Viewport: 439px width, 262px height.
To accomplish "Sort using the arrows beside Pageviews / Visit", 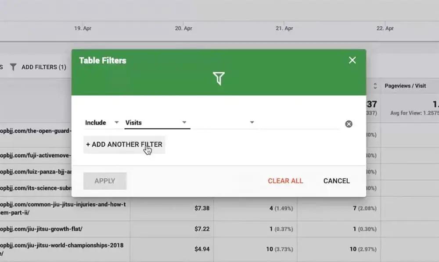I will pyautogui.click(x=375, y=86).
